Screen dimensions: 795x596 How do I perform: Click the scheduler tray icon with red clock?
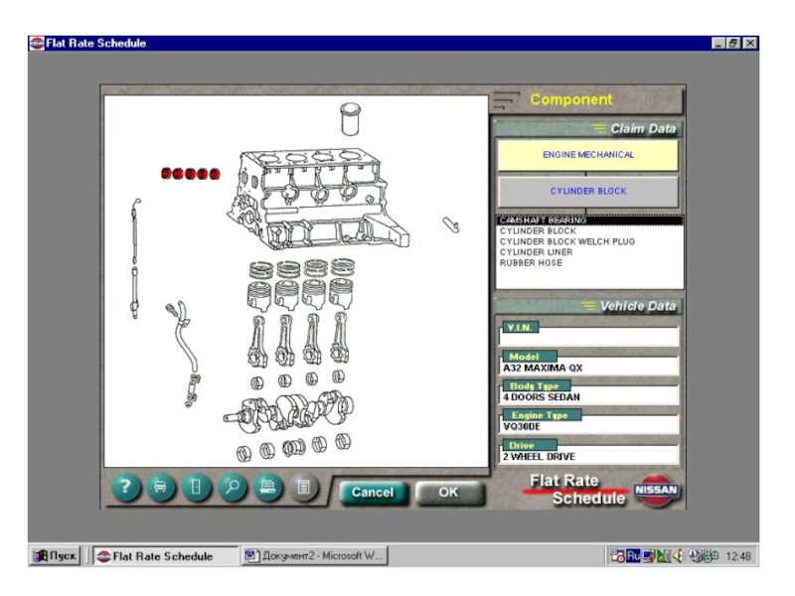[617, 556]
